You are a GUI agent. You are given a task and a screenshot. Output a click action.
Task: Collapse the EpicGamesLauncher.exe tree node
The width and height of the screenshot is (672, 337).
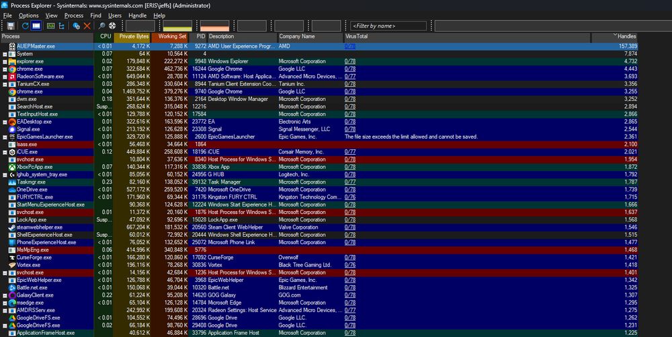tap(5, 137)
